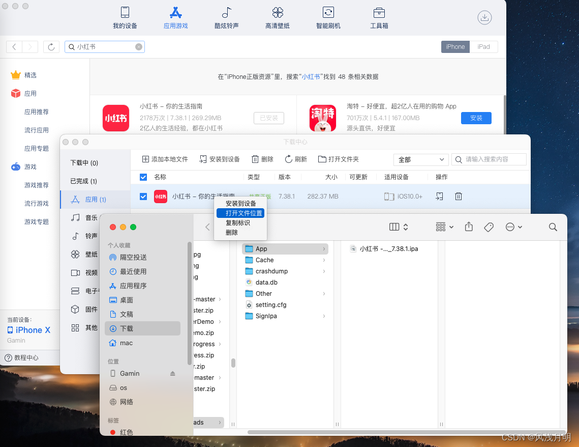
Task: Refresh the download list with 刷新
Action: tap(296, 159)
